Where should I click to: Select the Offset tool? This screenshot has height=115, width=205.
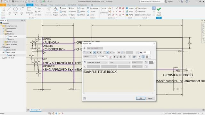81,15
